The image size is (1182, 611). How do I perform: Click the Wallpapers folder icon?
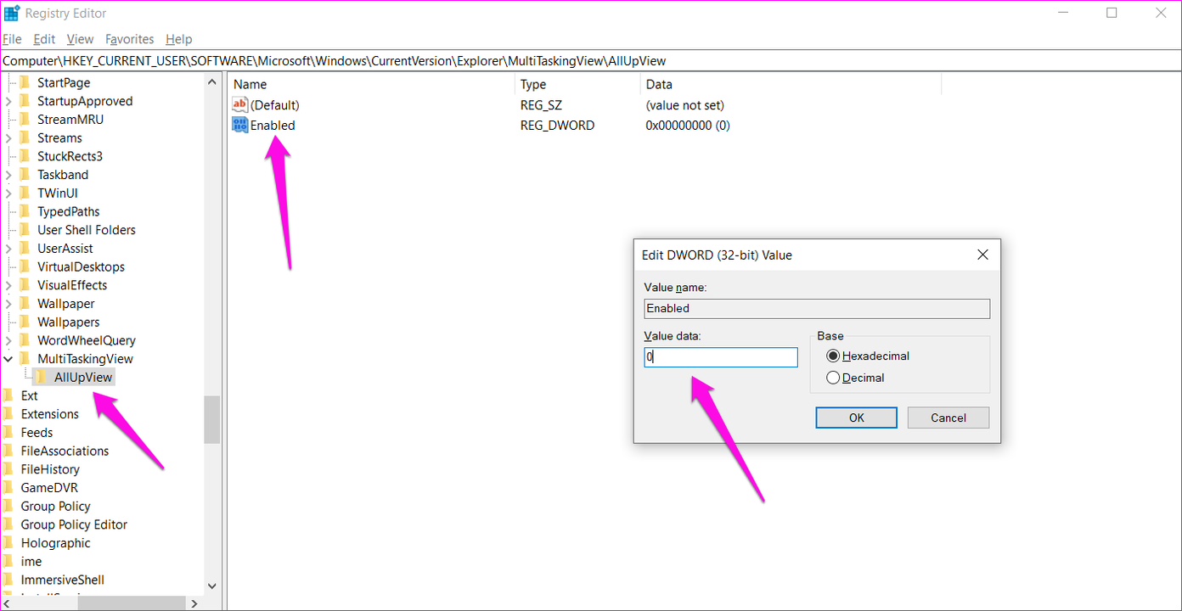(x=25, y=322)
